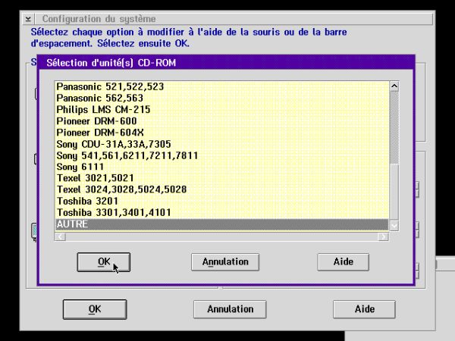Select the highlighted AUTRE entry
The width and height of the screenshot is (455, 341).
222,224
